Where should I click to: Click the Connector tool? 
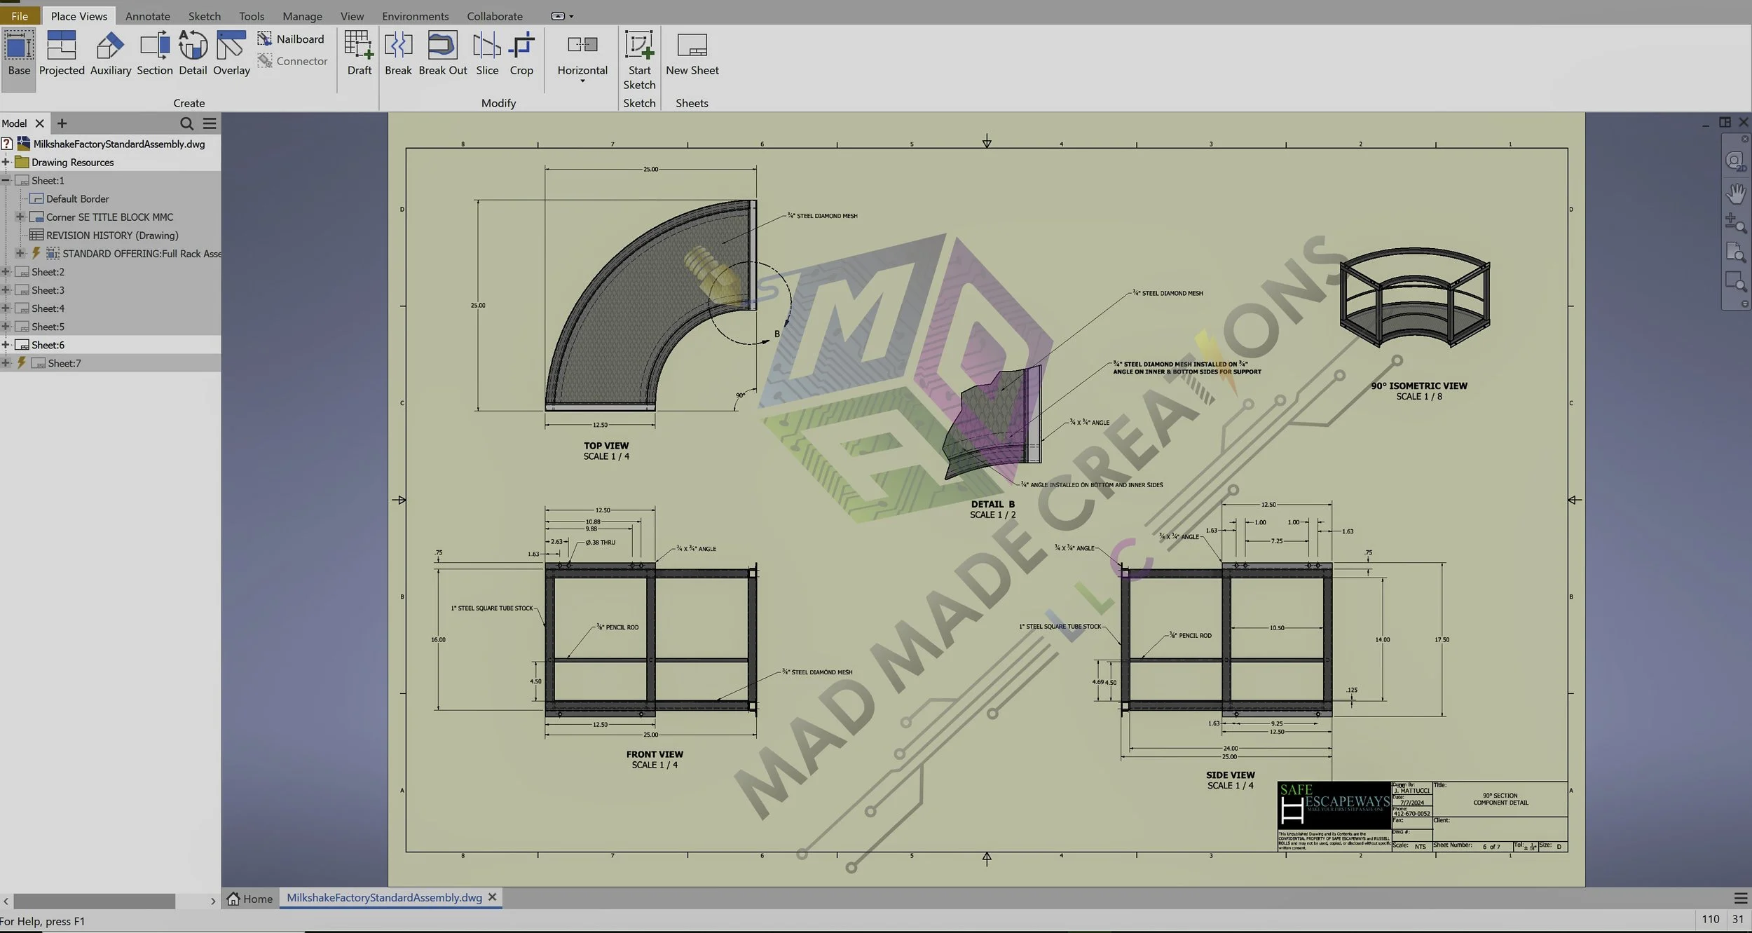tap(292, 61)
